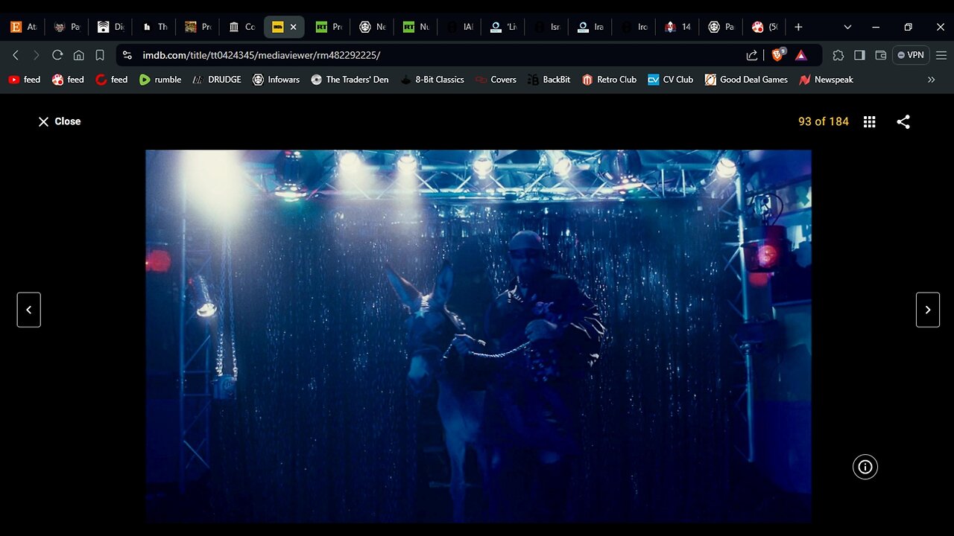Advance to the next photo
The image size is (954, 536).
point(928,310)
